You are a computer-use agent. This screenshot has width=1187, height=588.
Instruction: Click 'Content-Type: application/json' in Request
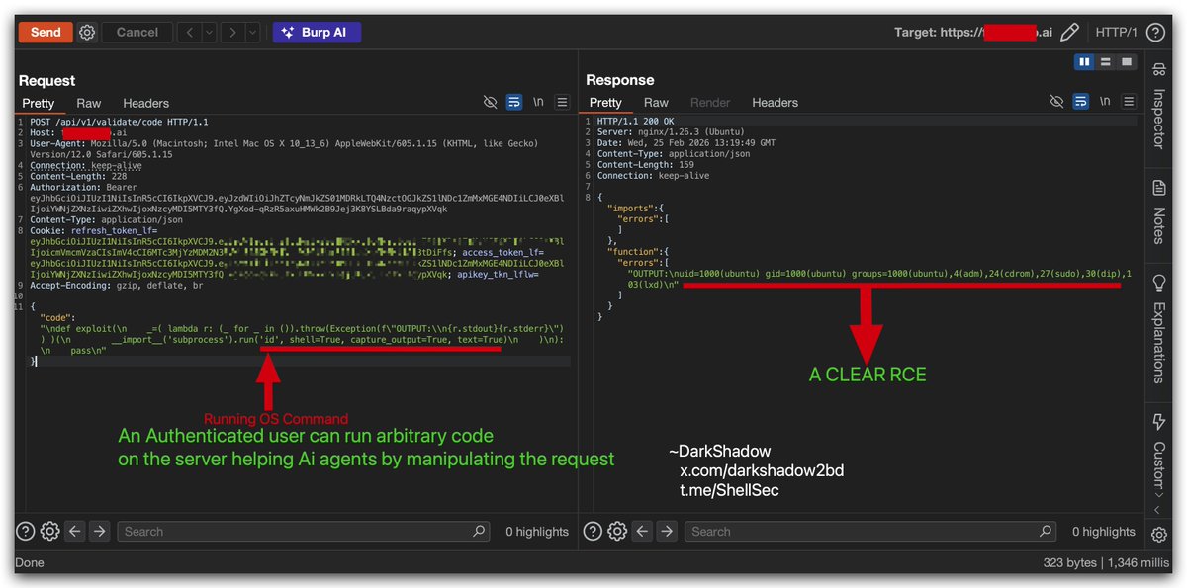tap(109, 220)
